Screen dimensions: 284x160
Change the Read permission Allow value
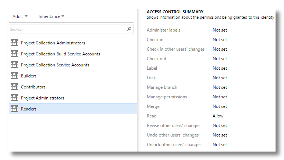tap(218, 116)
